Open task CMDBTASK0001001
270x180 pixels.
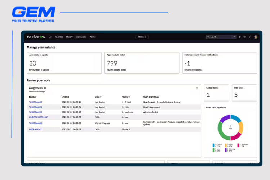pyautogui.click(x=39, y=117)
